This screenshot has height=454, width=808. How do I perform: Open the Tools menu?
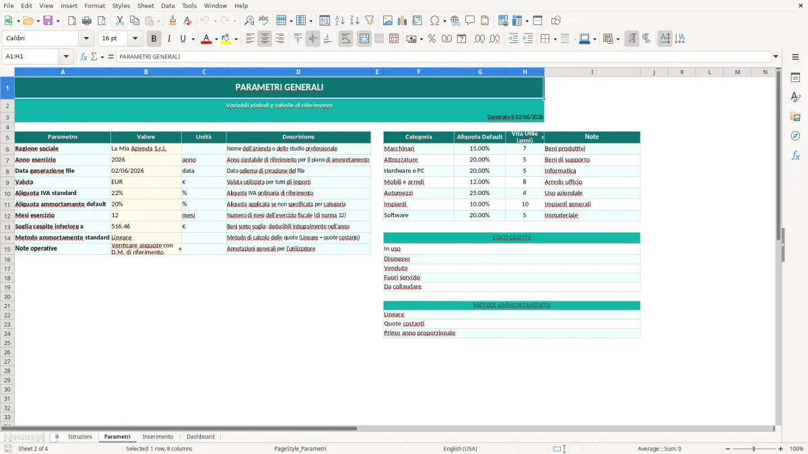click(x=189, y=5)
